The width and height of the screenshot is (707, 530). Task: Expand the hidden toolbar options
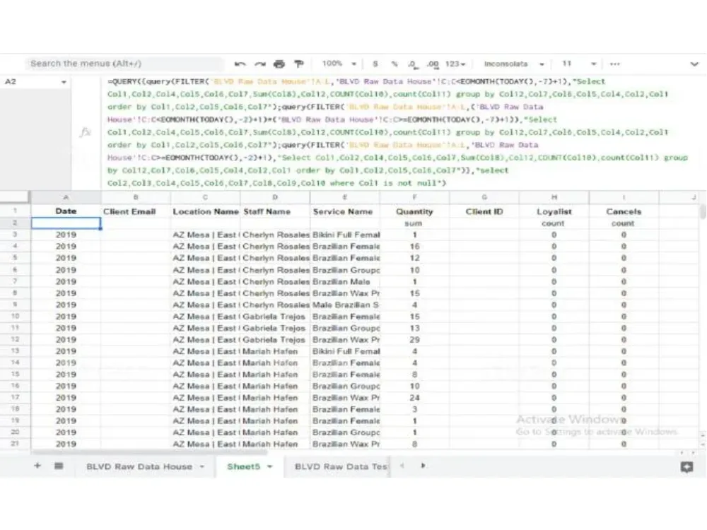(x=615, y=64)
